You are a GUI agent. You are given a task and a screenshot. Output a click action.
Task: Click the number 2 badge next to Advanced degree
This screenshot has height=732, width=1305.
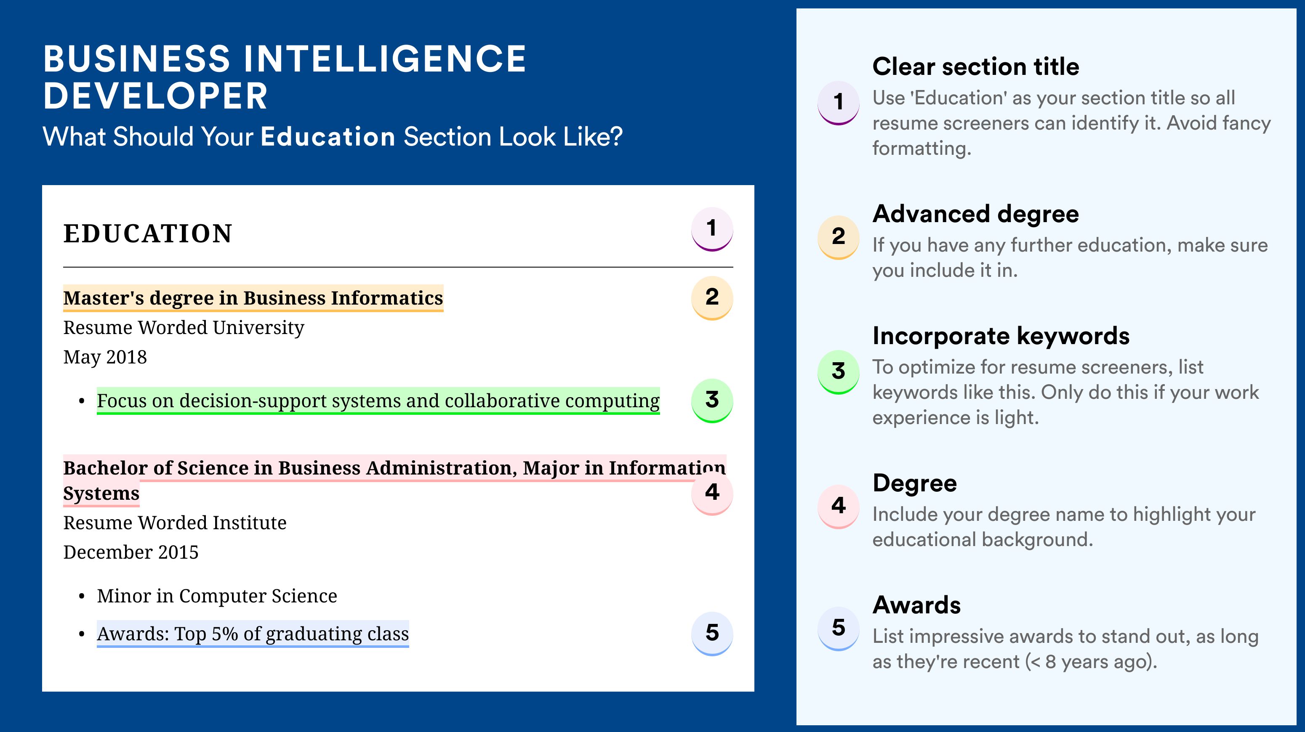[x=839, y=237]
